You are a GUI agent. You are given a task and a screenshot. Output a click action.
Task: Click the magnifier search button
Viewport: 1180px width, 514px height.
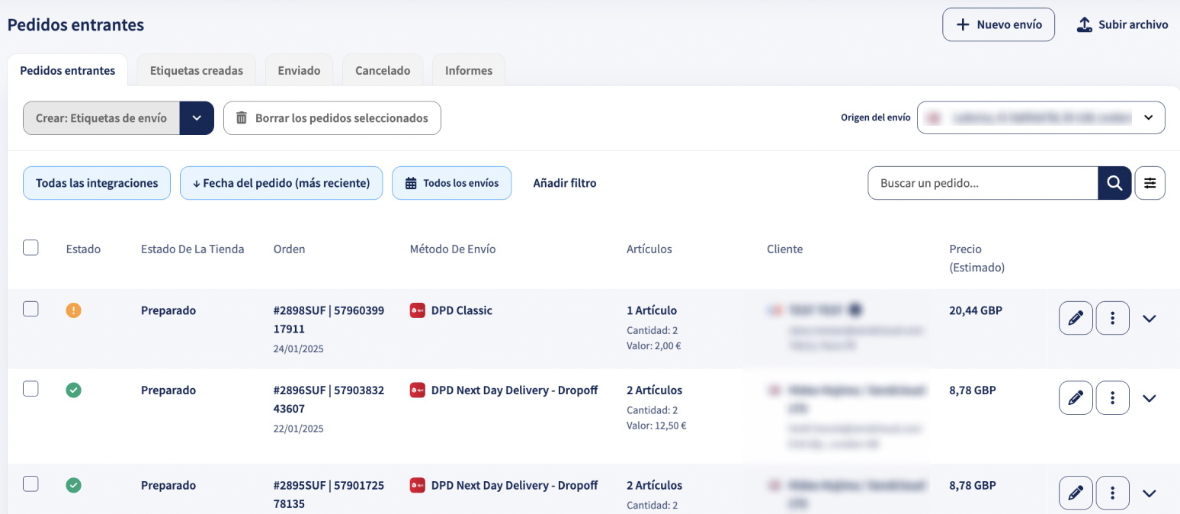[x=1114, y=183]
